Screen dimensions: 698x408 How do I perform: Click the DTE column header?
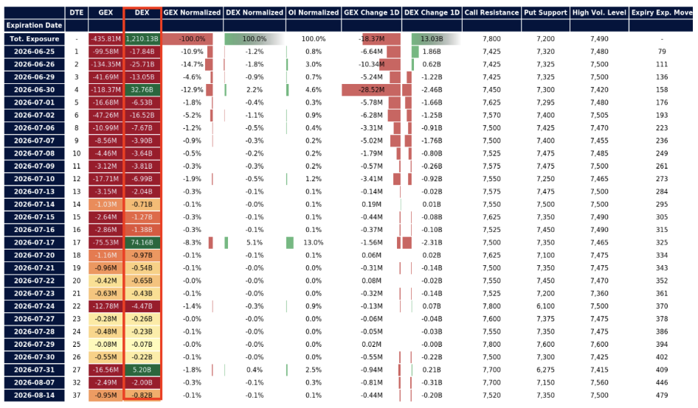(x=77, y=13)
